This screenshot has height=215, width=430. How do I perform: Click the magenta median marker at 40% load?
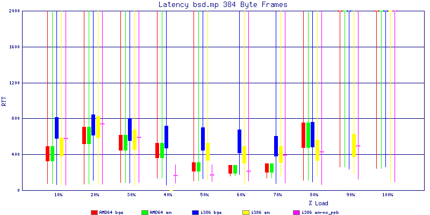[176, 175]
